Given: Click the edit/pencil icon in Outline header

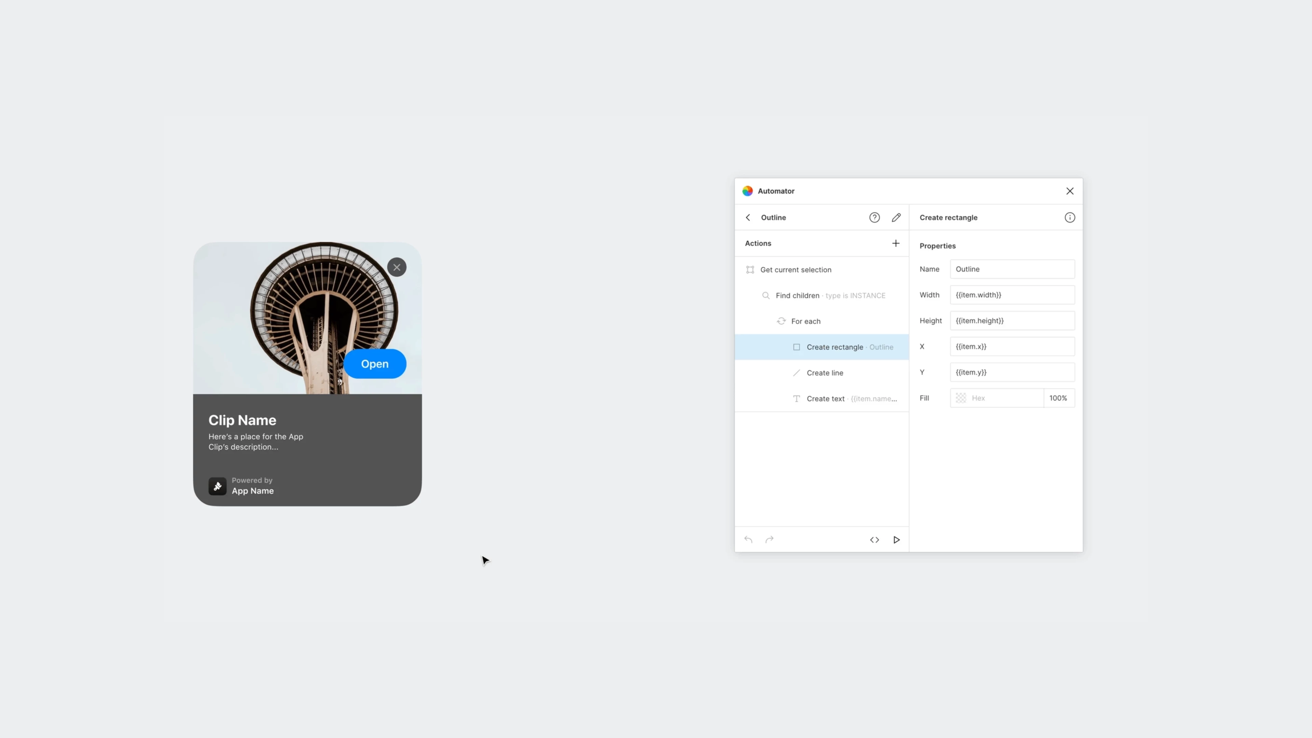Looking at the screenshot, I should click(897, 217).
